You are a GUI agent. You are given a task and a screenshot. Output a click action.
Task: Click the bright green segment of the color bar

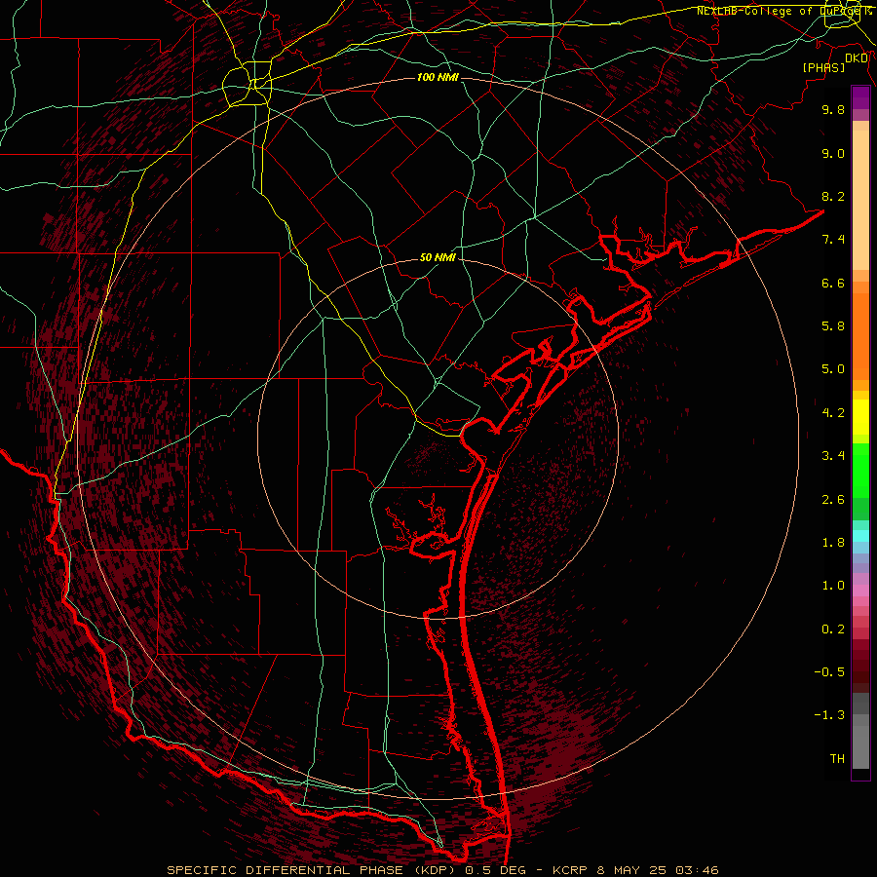point(860,470)
